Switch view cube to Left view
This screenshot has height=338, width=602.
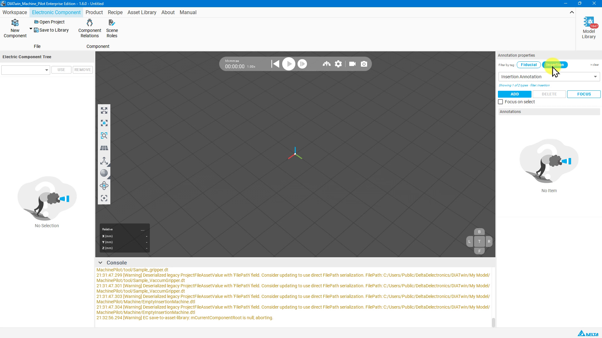tap(469, 242)
